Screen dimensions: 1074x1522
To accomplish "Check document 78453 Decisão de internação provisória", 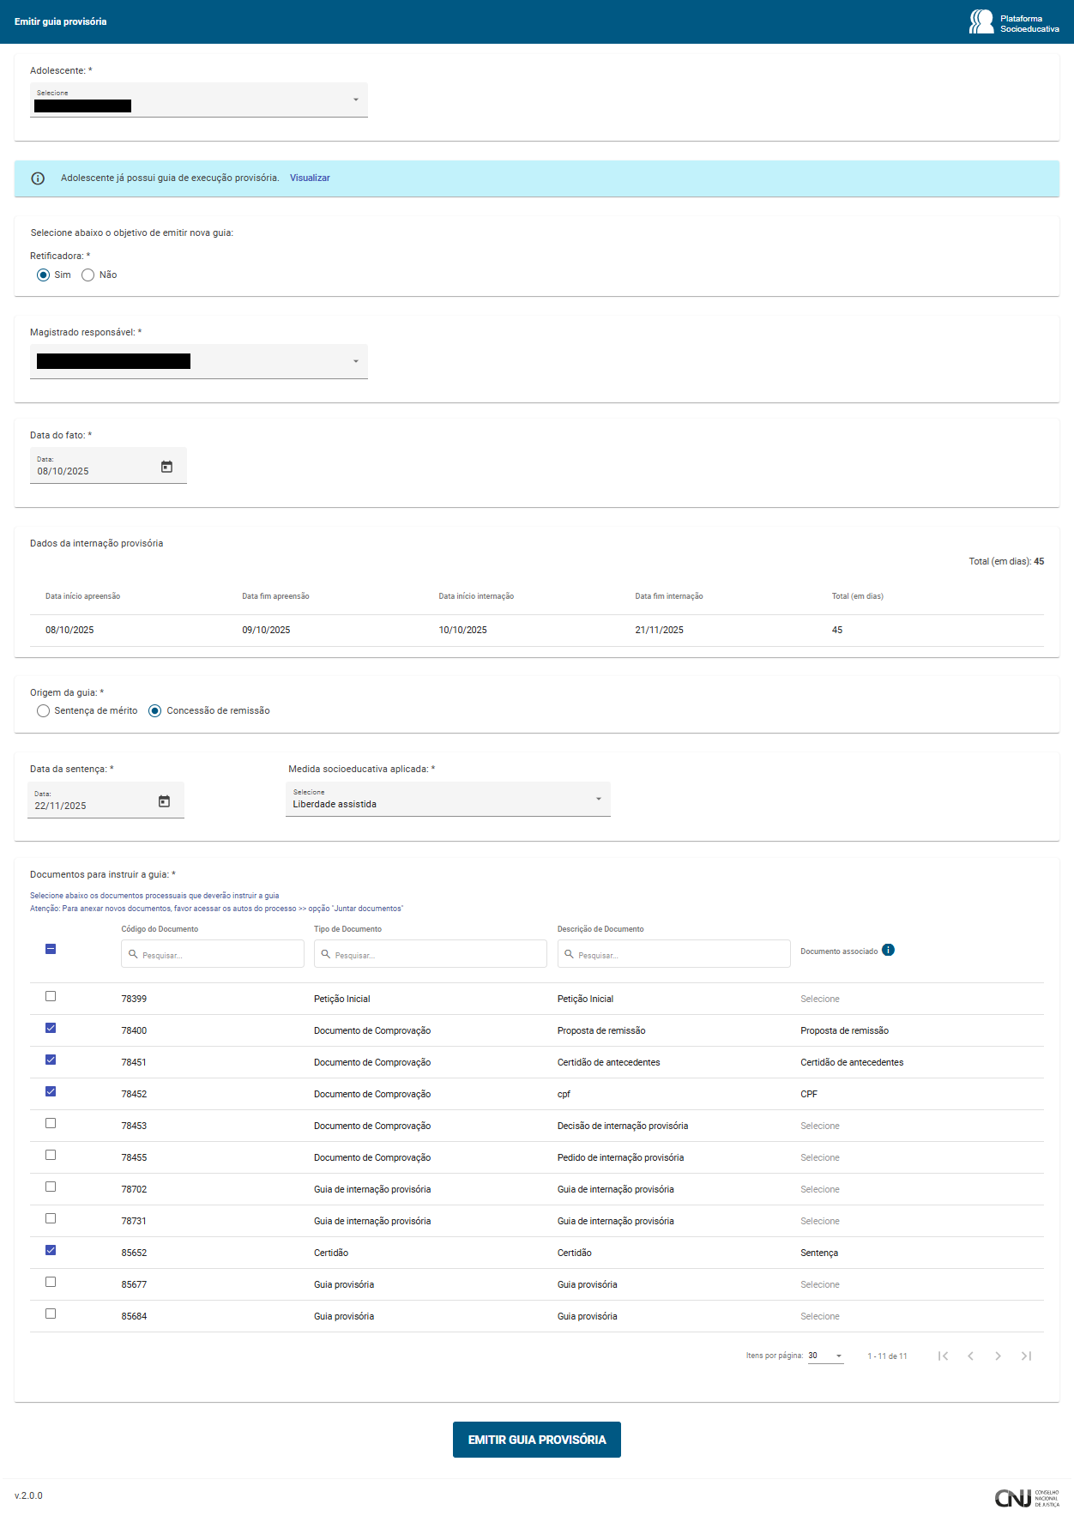I will coord(51,1123).
